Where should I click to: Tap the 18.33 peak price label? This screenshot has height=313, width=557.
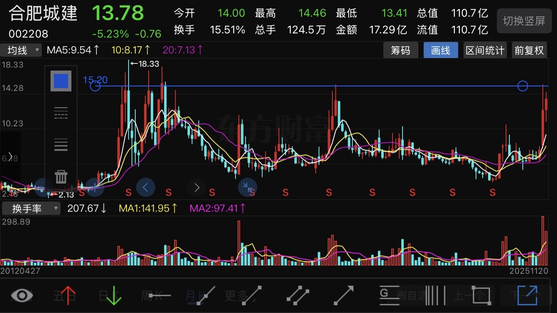click(145, 63)
